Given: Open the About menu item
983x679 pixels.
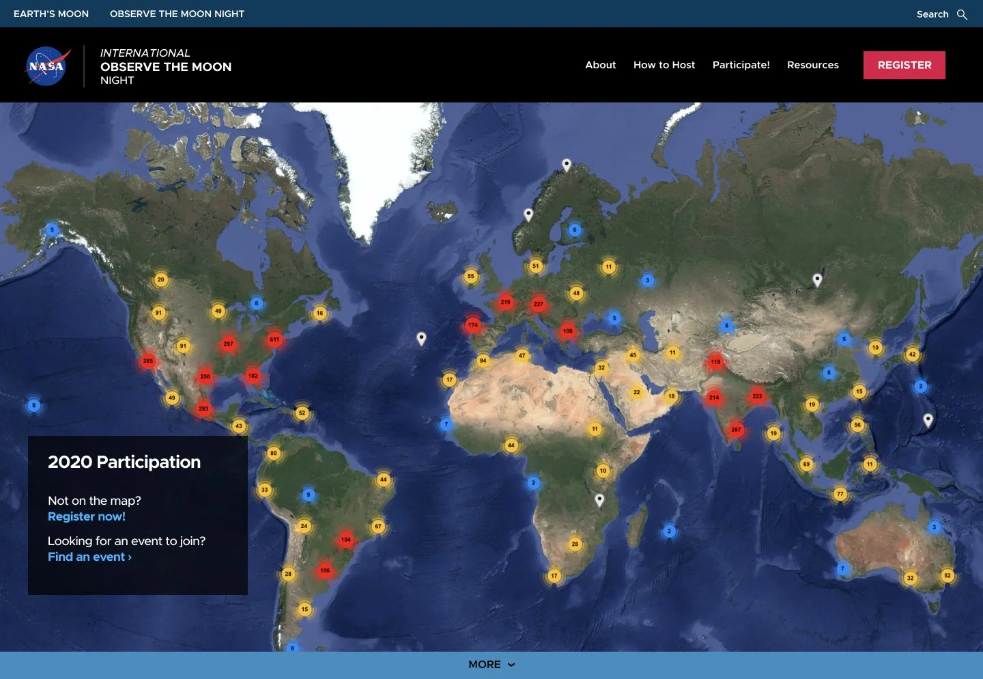Looking at the screenshot, I should click(x=600, y=65).
